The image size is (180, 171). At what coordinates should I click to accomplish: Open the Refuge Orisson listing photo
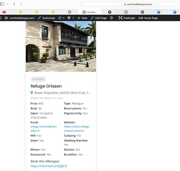click(61, 46)
